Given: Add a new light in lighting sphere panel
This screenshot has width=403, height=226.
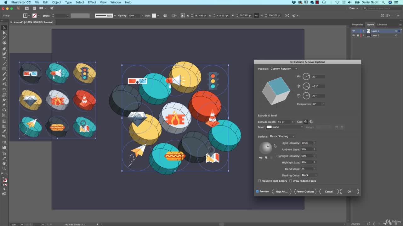Looking at the screenshot, I should 266,158.
